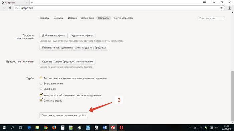Screen dimensions: 234x131
Task: Launch Microsoft Edge from the taskbar
Action: [29, 128]
